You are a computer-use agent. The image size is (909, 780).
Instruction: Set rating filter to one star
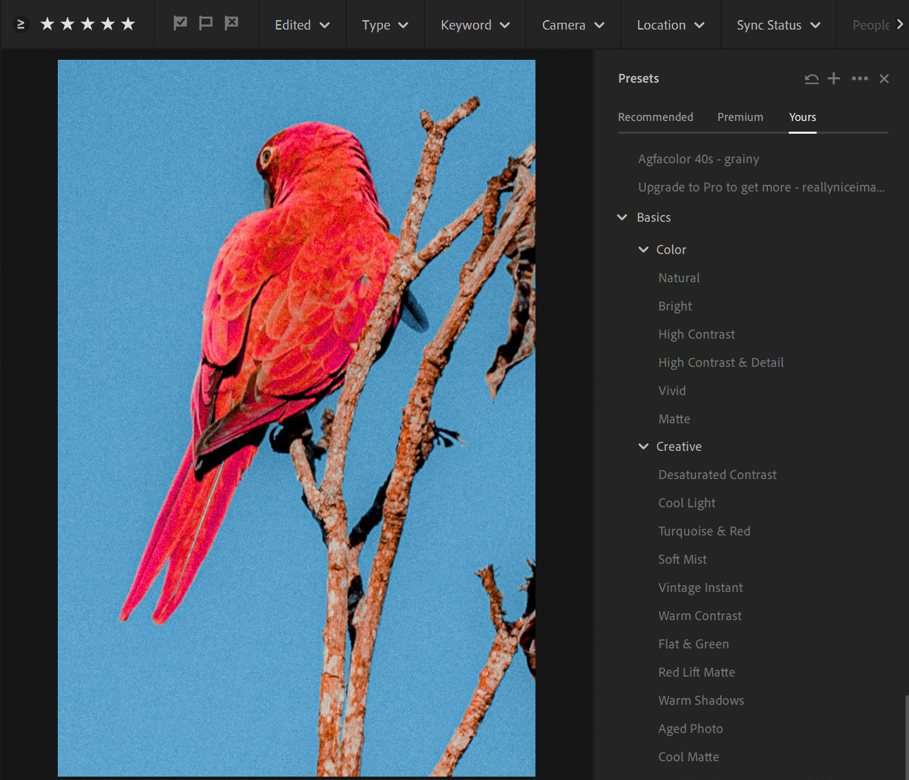coord(47,23)
